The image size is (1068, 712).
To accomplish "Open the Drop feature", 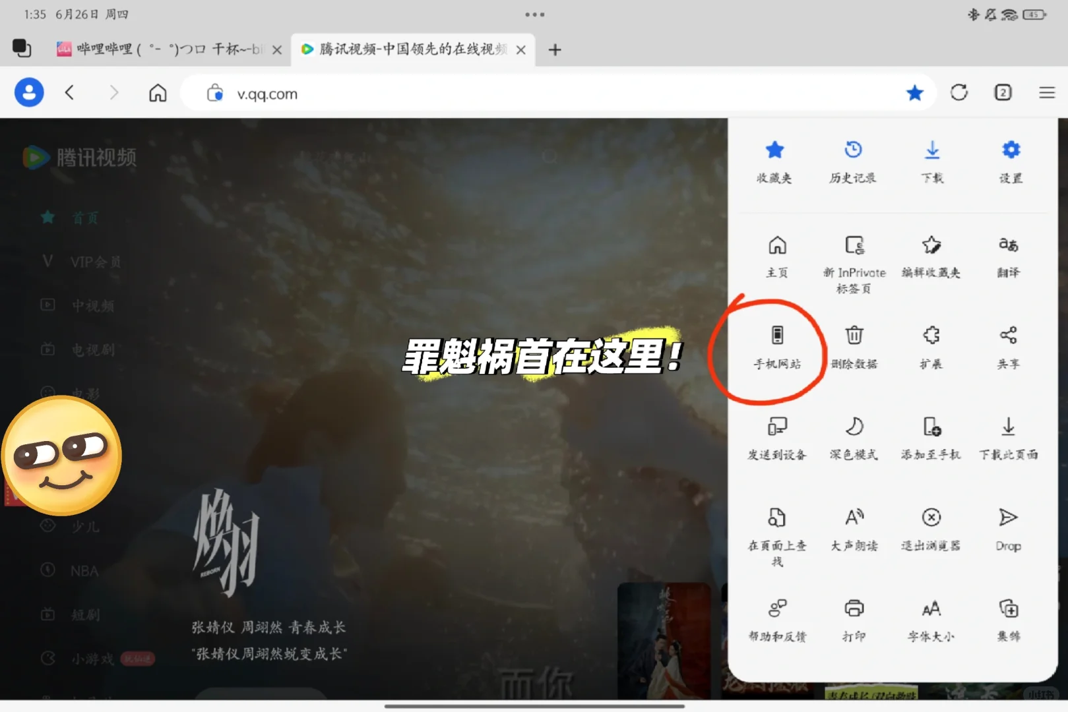I will point(1008,529).
